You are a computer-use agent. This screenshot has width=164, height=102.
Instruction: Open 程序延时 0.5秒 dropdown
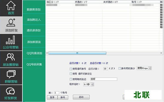coord(92,84)
